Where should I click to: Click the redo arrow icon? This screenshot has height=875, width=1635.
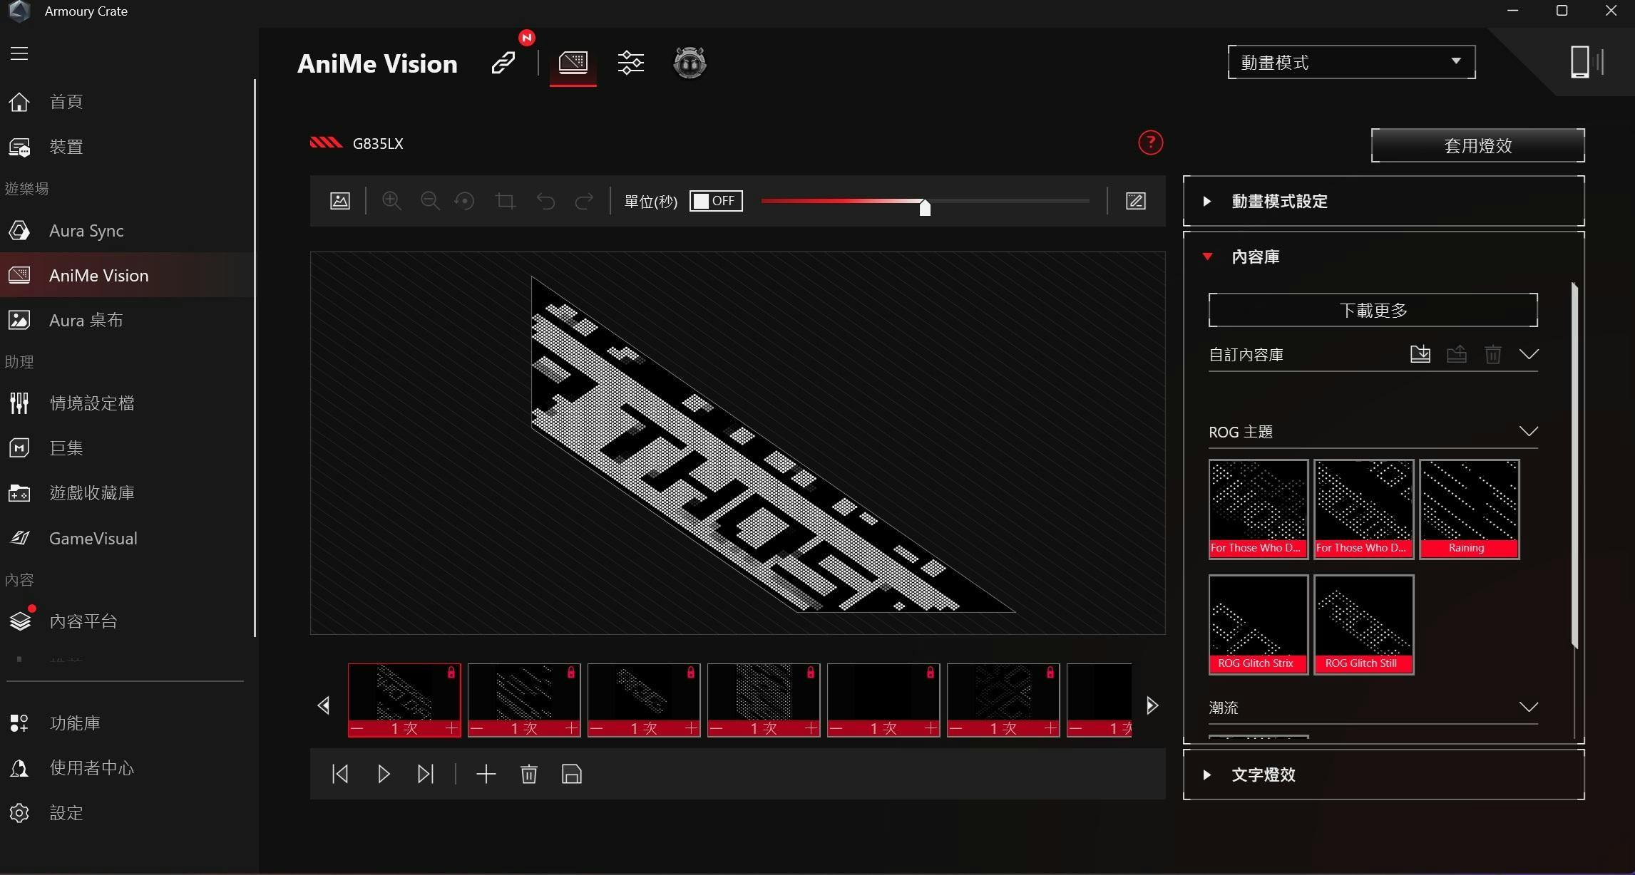click(584, 201)
